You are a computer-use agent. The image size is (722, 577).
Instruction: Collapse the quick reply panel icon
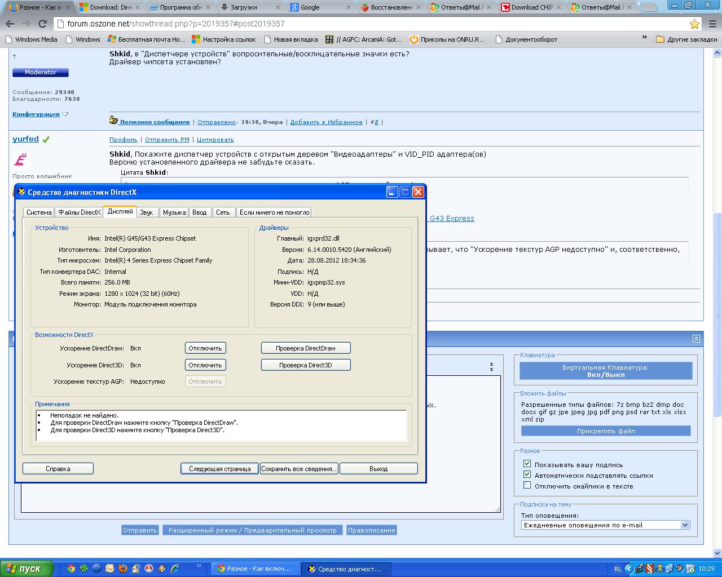(x=696, y=339)
